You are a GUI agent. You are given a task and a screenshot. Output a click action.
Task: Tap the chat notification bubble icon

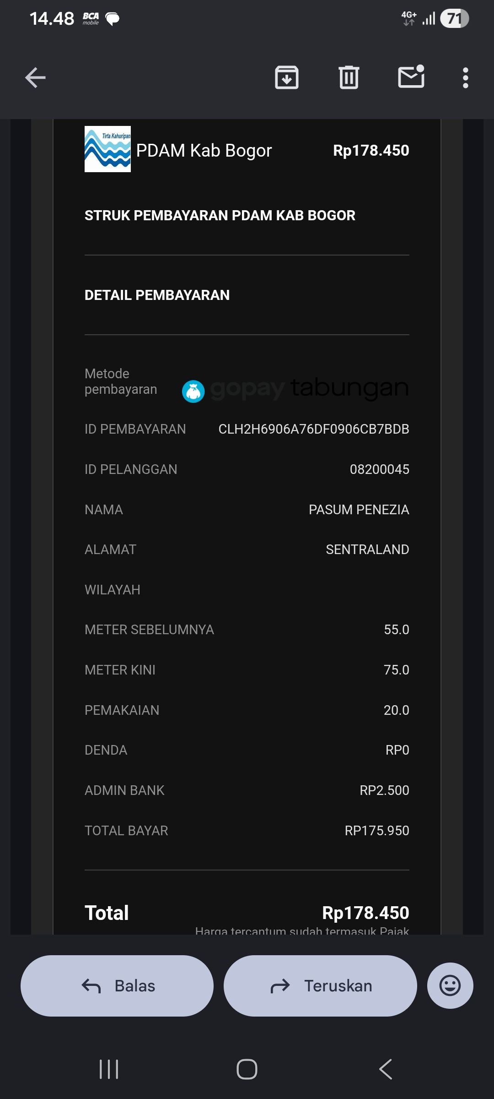point(113,19)
